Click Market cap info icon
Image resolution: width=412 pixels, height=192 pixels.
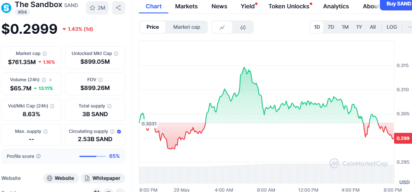tap(45, 54)
